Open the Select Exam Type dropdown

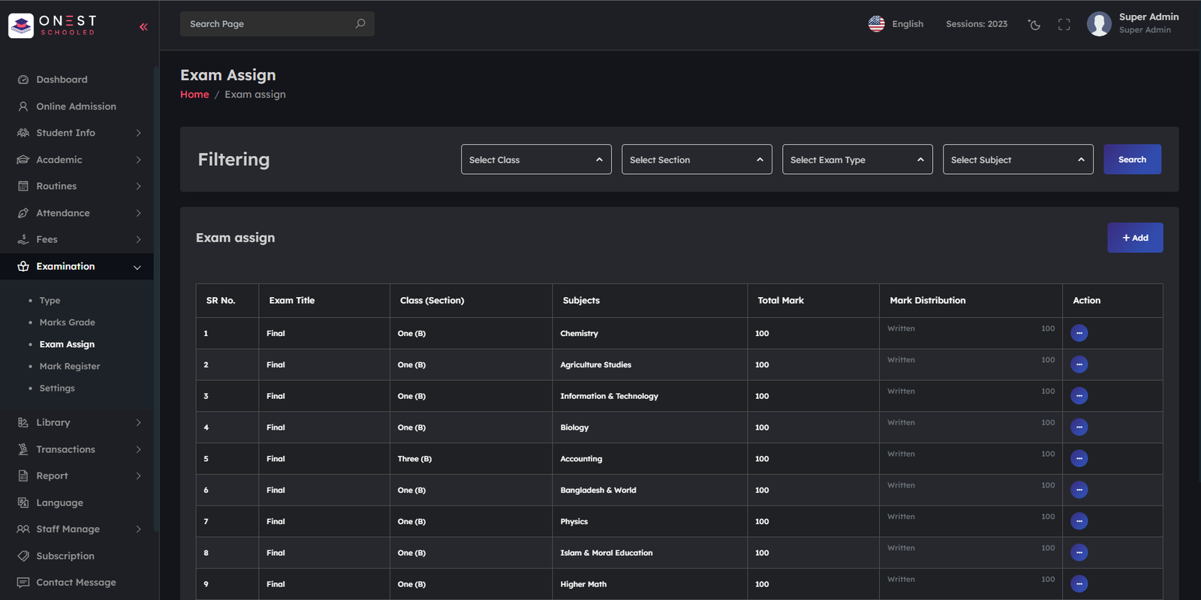857,160
